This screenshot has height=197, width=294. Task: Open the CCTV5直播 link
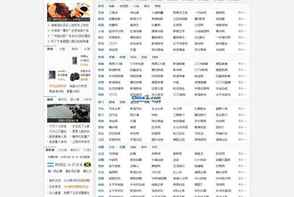click(223, 82)
